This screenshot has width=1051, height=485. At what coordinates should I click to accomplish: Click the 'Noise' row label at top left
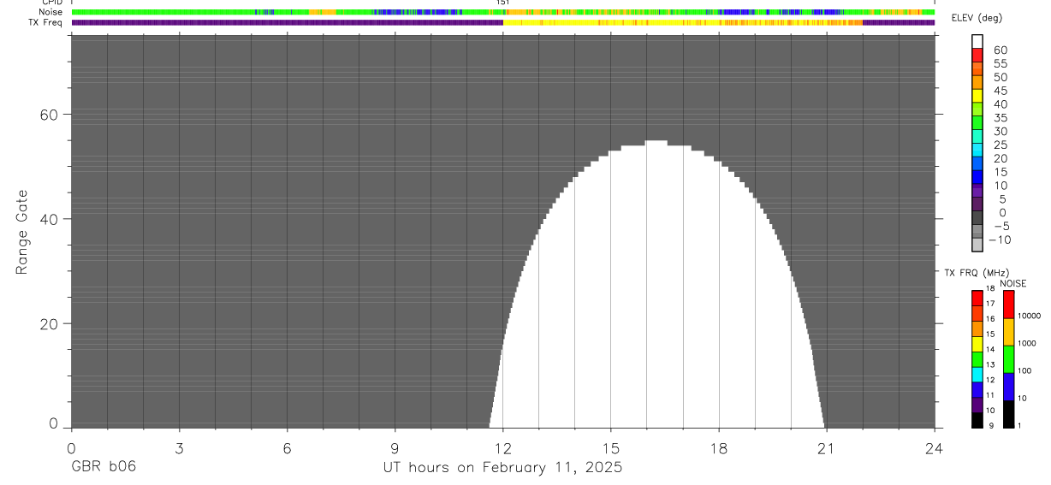click(x=50, y=13)
